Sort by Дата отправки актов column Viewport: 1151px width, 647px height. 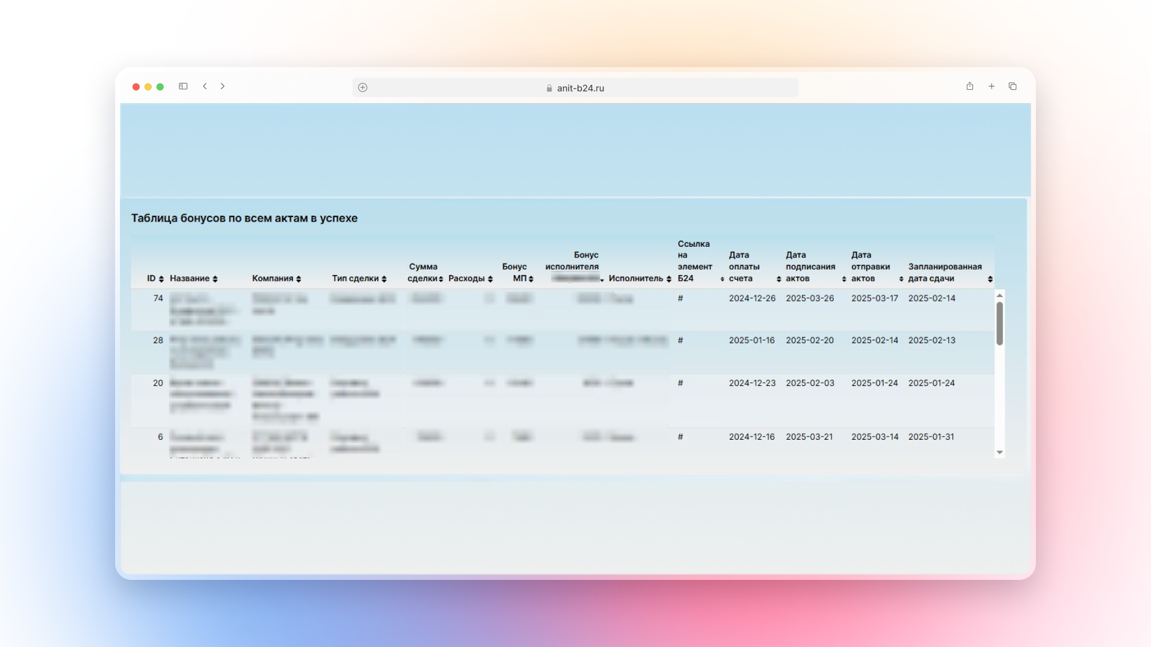click(x=901, y=279)
